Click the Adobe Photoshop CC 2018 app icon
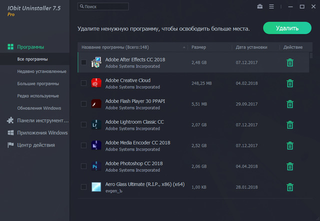Screen dimensions: 320x221 coord(96,166)
